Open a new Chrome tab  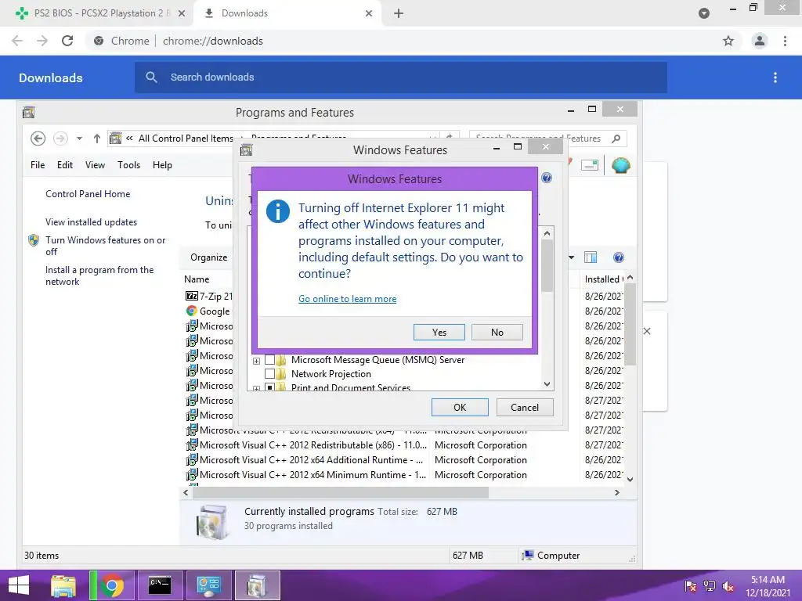pos(399,13)
